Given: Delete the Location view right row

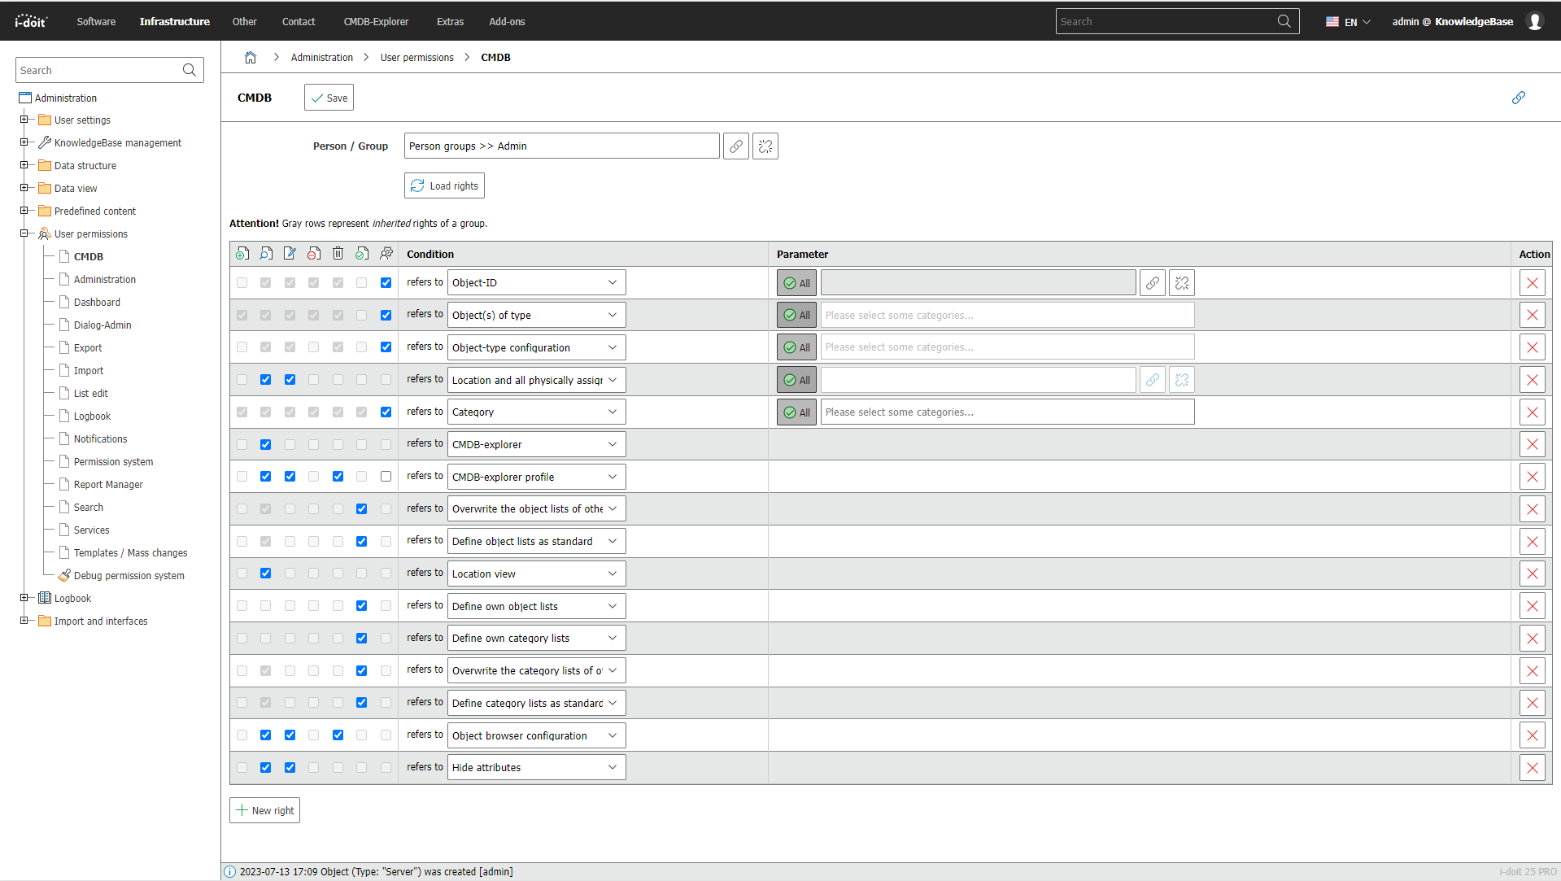Looking at the screenshot, I should tap(1532, 574).
